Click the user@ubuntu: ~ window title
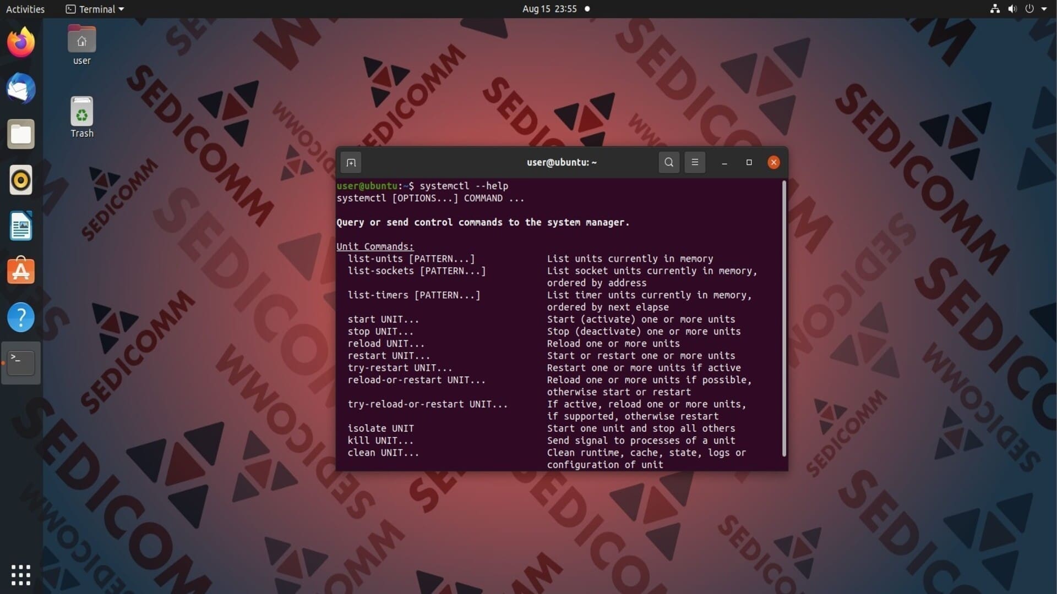This screenshot has width=1057, height=594. point(562,162)
